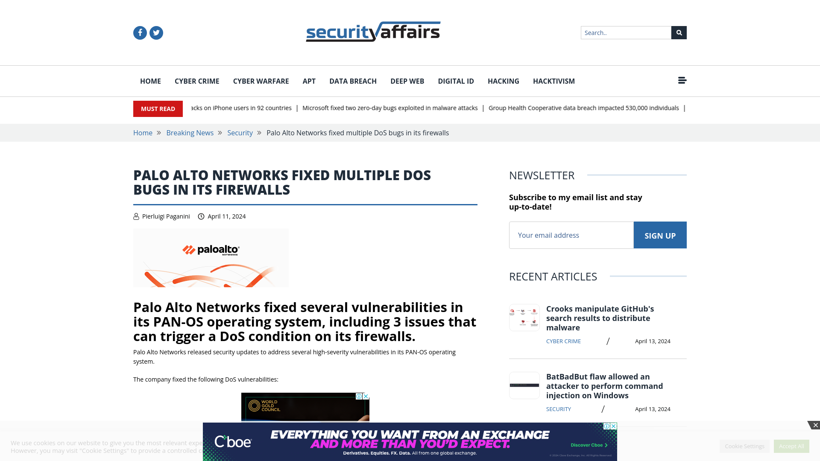Expand the HACKTIVISM navigation section

[554, 81]
